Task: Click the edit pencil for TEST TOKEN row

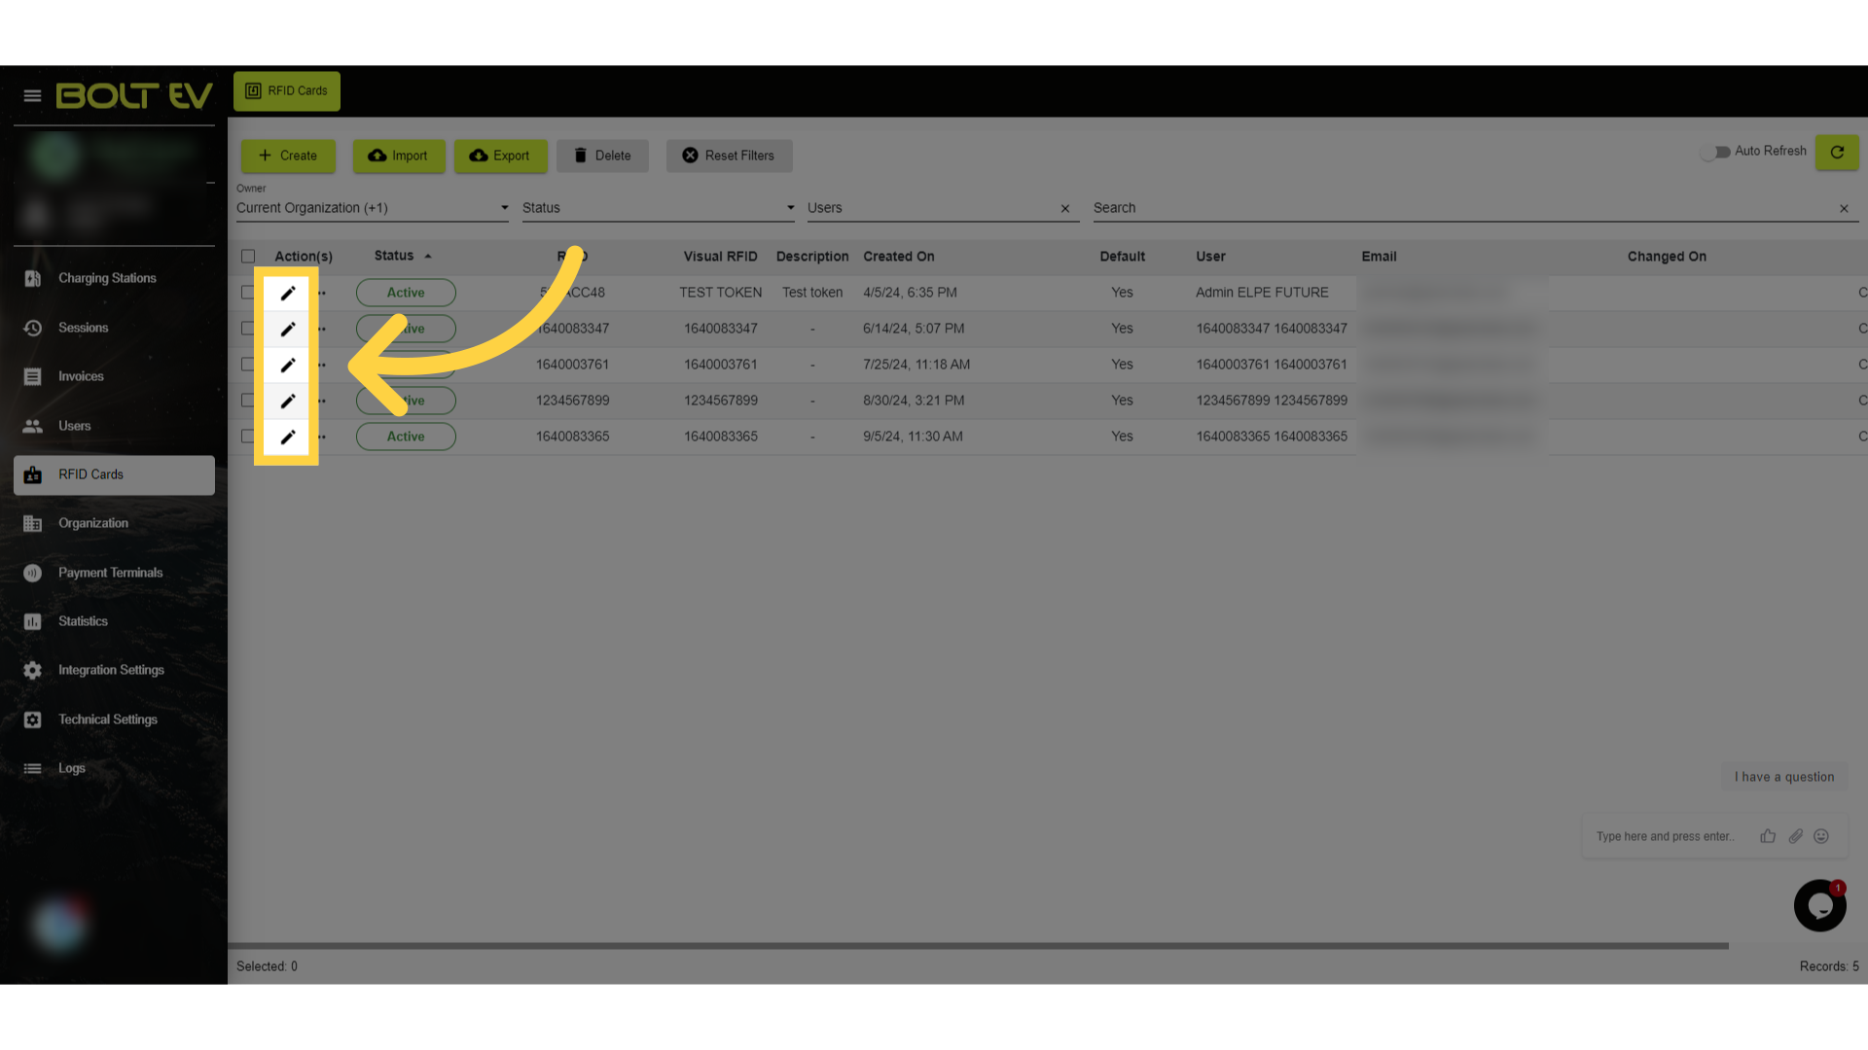Action: [288, 293]
